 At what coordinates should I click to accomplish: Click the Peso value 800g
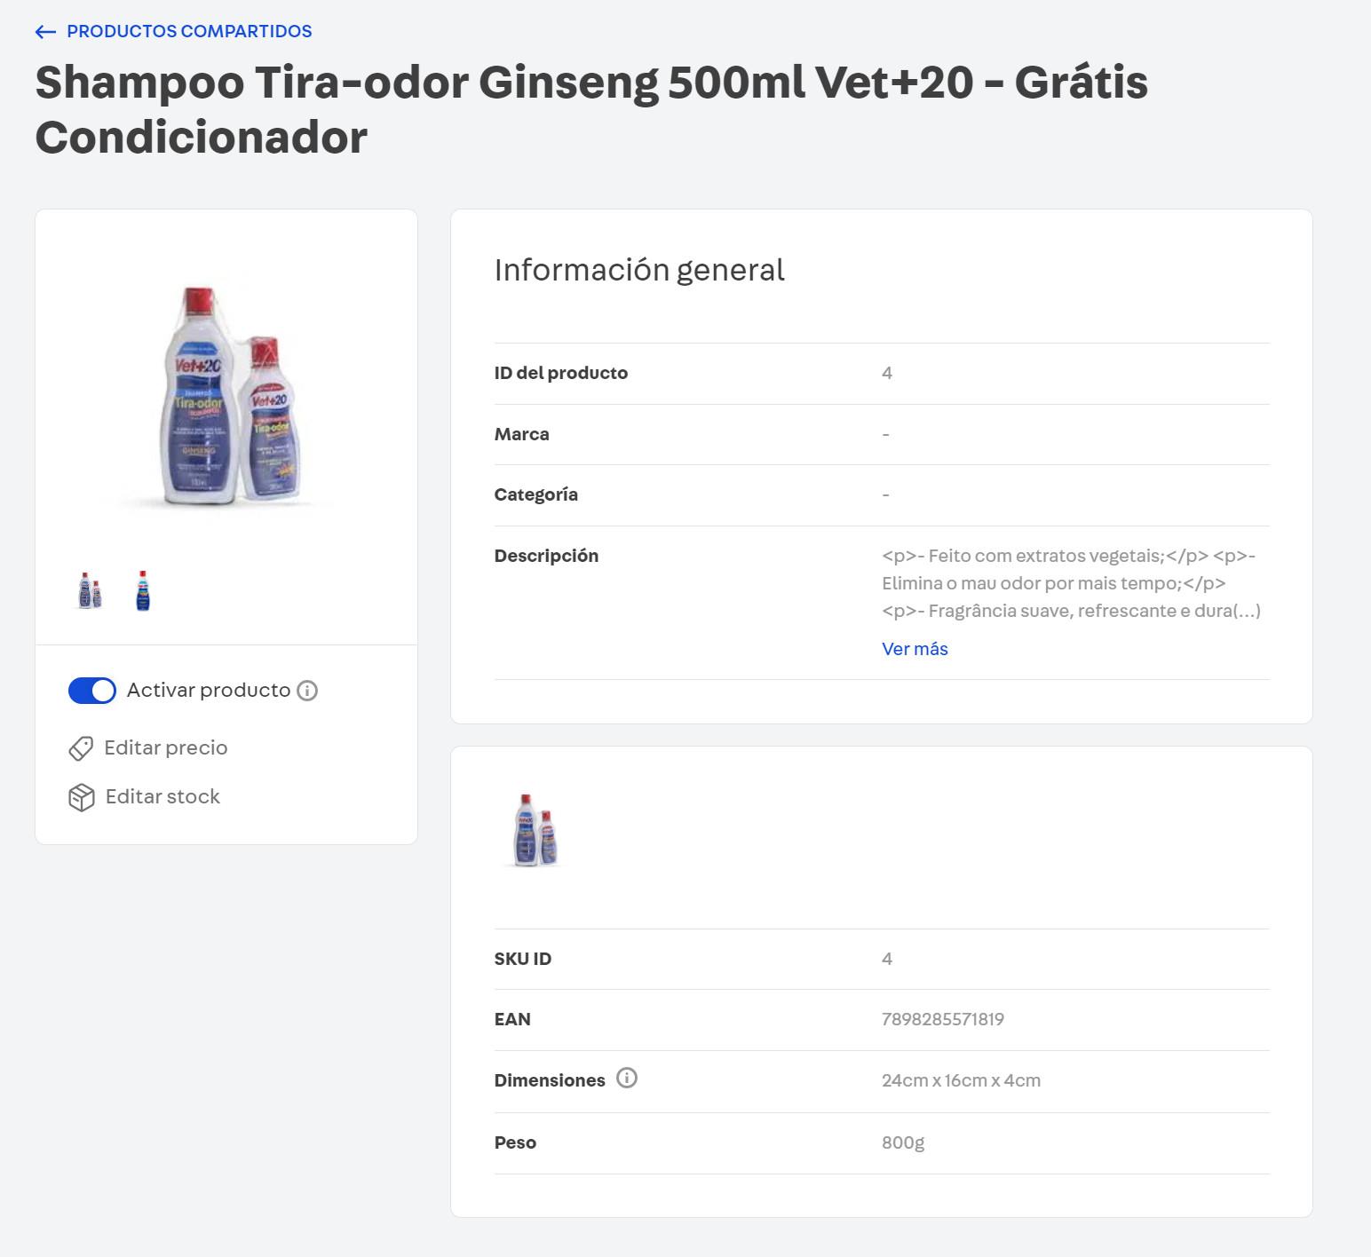pos(902,1142)
